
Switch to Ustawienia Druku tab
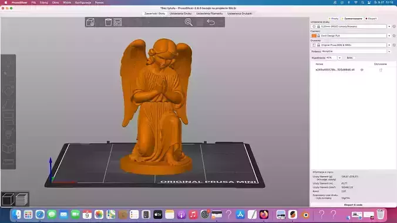(x=180, y=13)
